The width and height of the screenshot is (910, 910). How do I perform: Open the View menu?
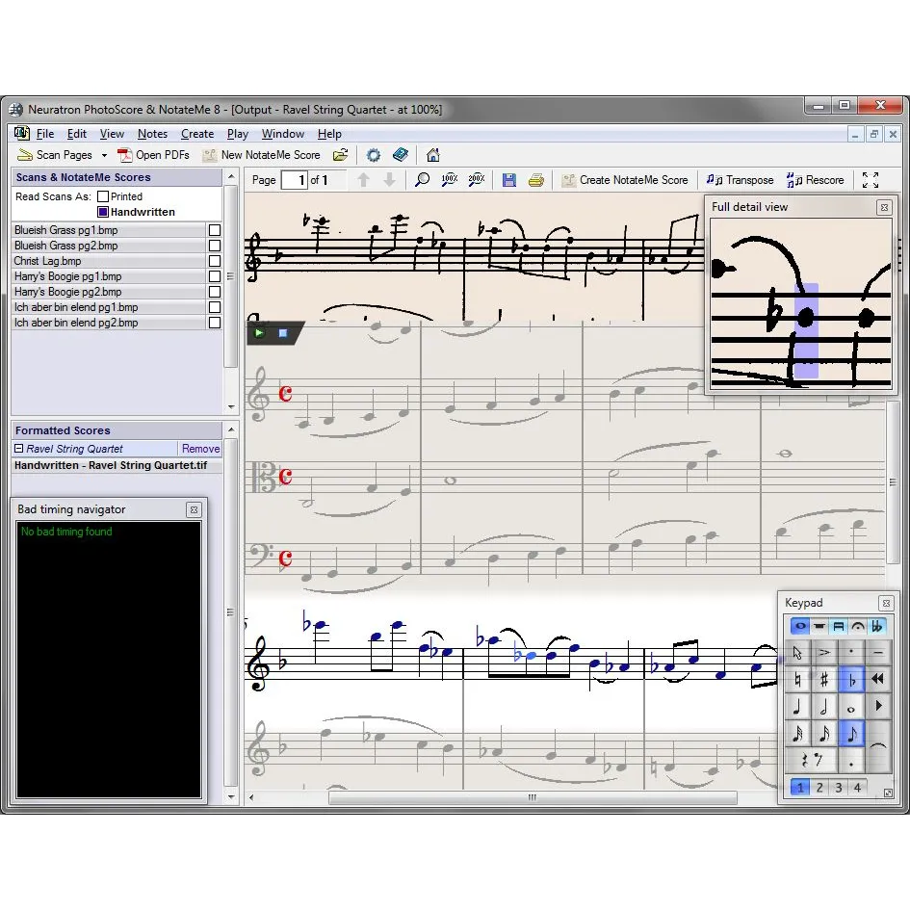[x=112, y=134]
